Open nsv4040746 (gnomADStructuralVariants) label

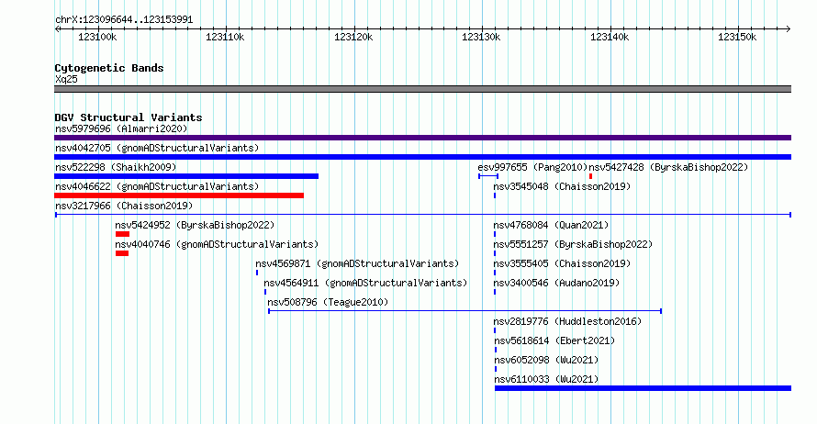[217, 244]
